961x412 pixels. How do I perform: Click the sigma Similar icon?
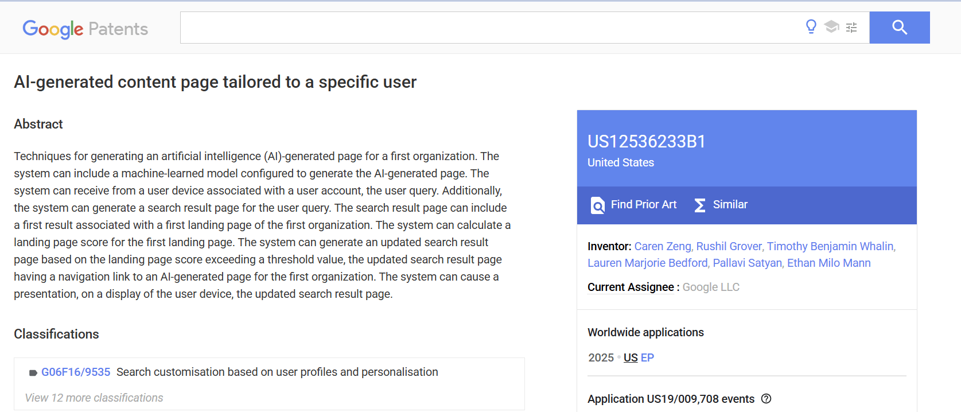700,205
